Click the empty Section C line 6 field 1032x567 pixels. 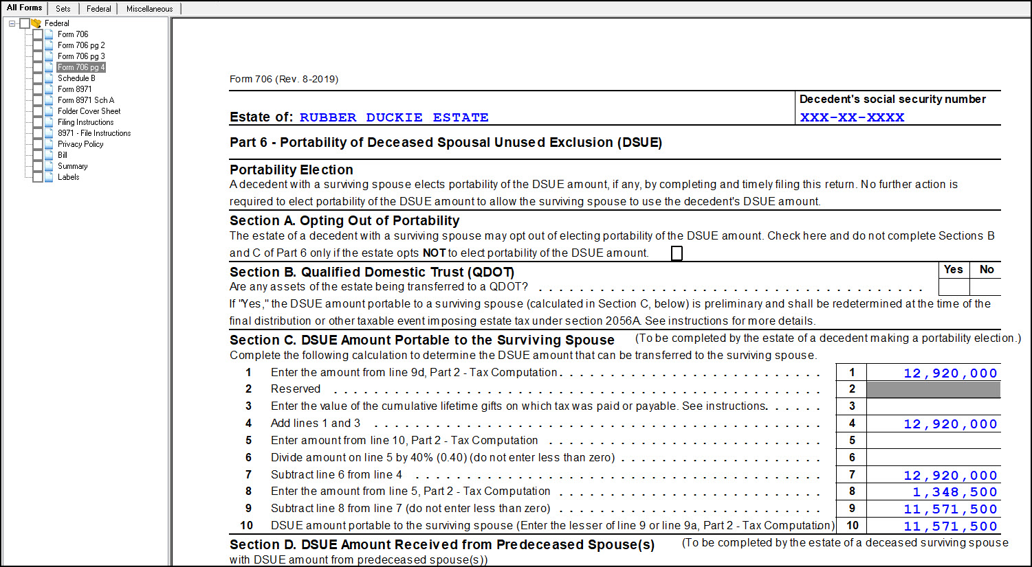933,458
